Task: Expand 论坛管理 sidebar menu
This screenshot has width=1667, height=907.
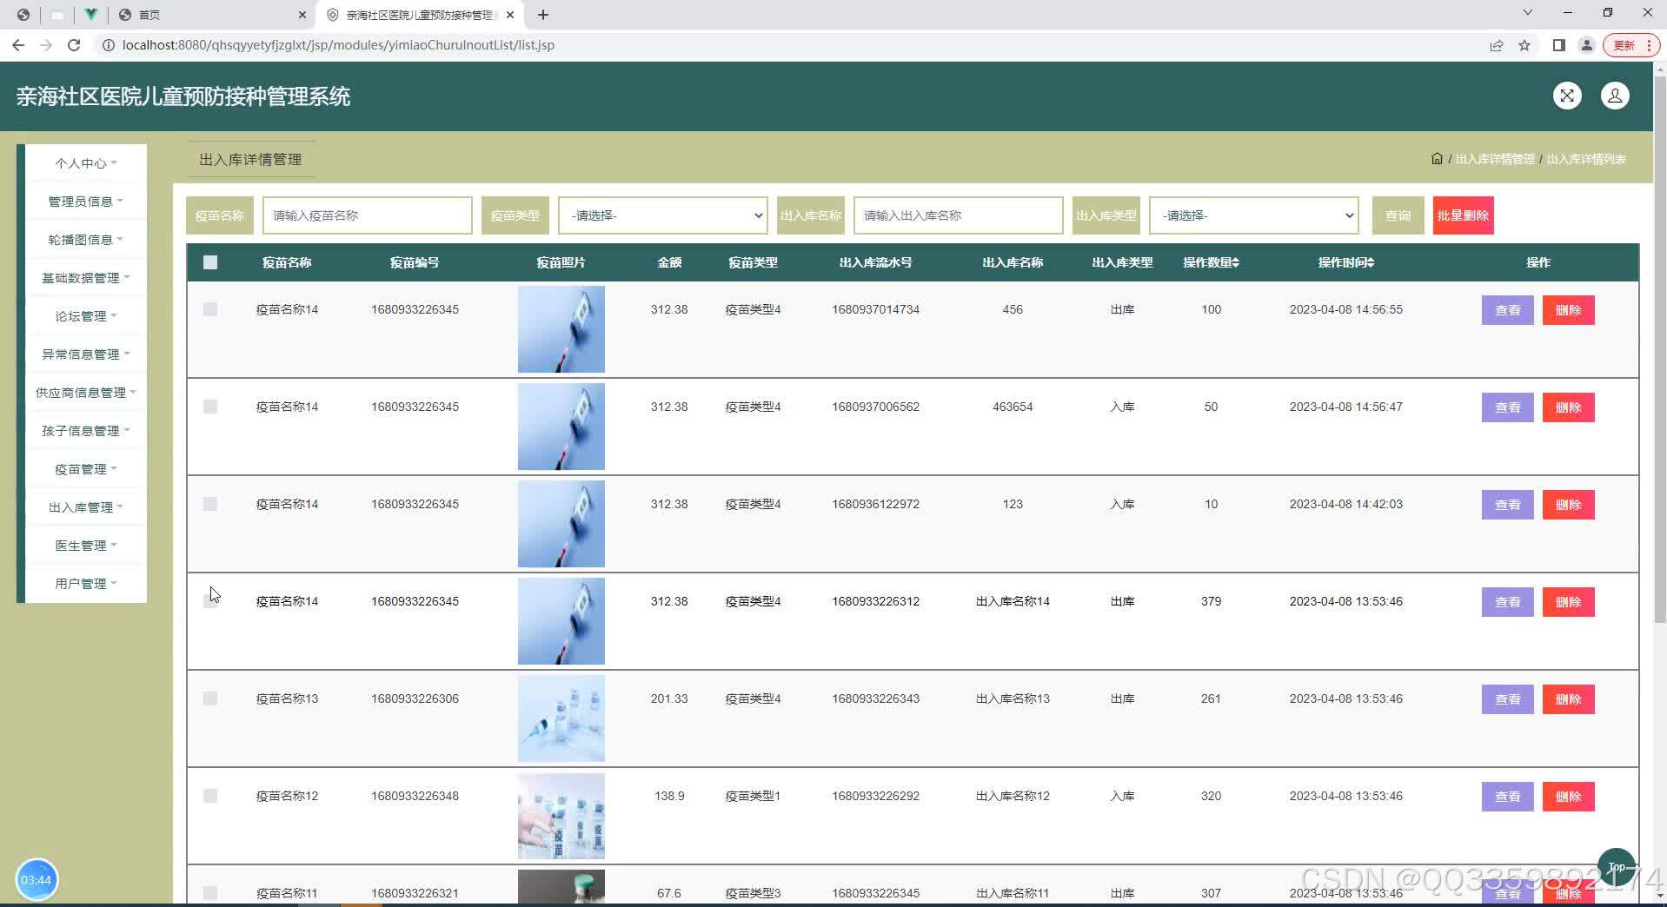Action: [85, 316]
